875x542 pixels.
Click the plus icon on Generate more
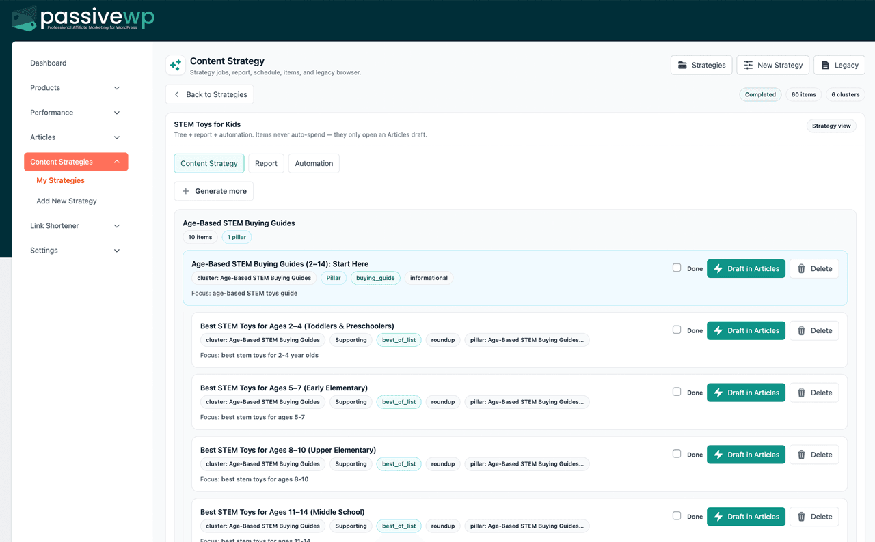tap(185, 191)
